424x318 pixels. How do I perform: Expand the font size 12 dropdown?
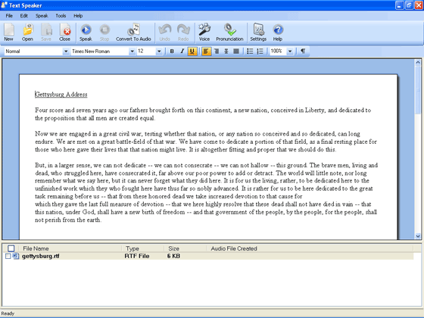pyautogui.click(x=159, y=51)
